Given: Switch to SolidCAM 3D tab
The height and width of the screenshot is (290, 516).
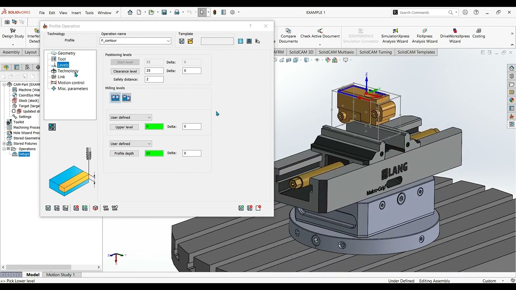Looking at the screenshot, I should pos(301,52).
